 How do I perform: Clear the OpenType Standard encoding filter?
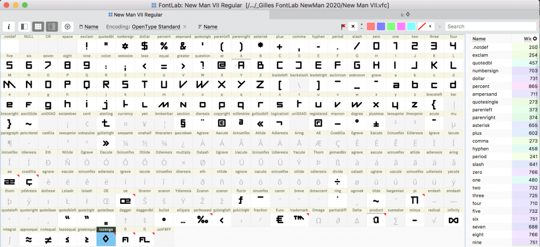[185, 27]
